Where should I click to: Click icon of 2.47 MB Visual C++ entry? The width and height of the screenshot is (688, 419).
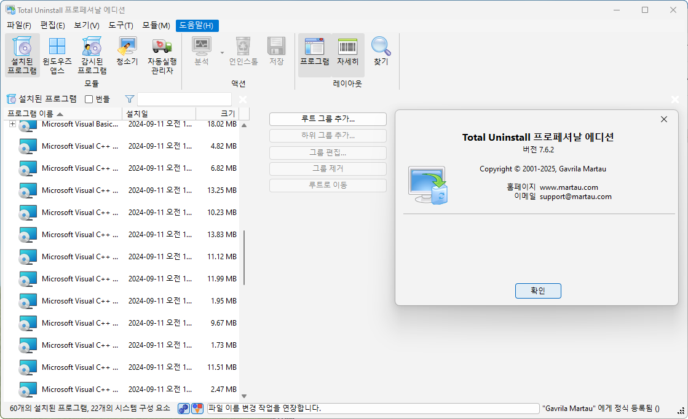coord(28,389)
